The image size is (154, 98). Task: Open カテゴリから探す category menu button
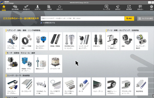(x=145, y=18)
